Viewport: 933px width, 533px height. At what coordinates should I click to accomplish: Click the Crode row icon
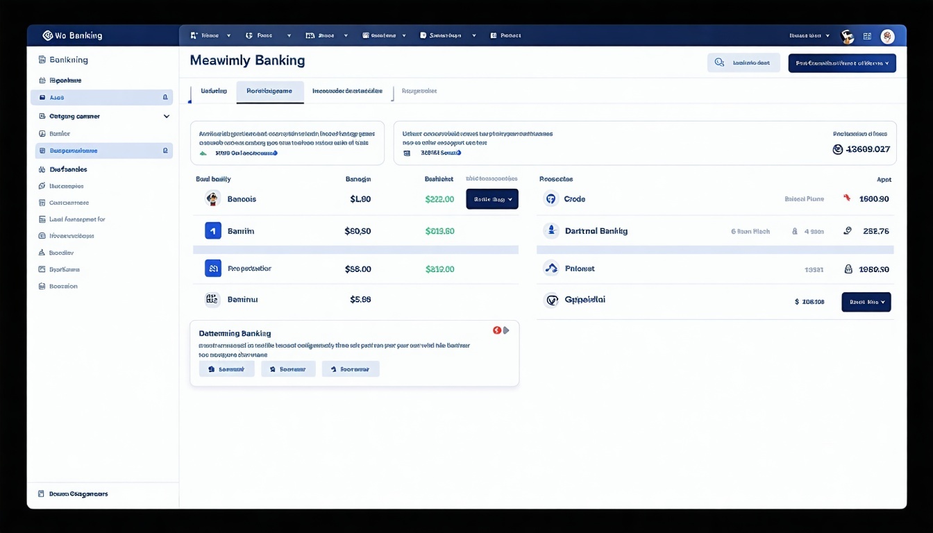coord(550,199)
